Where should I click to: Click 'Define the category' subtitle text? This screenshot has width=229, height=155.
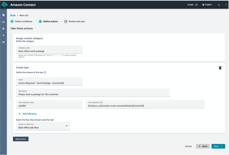coord(25,41)
